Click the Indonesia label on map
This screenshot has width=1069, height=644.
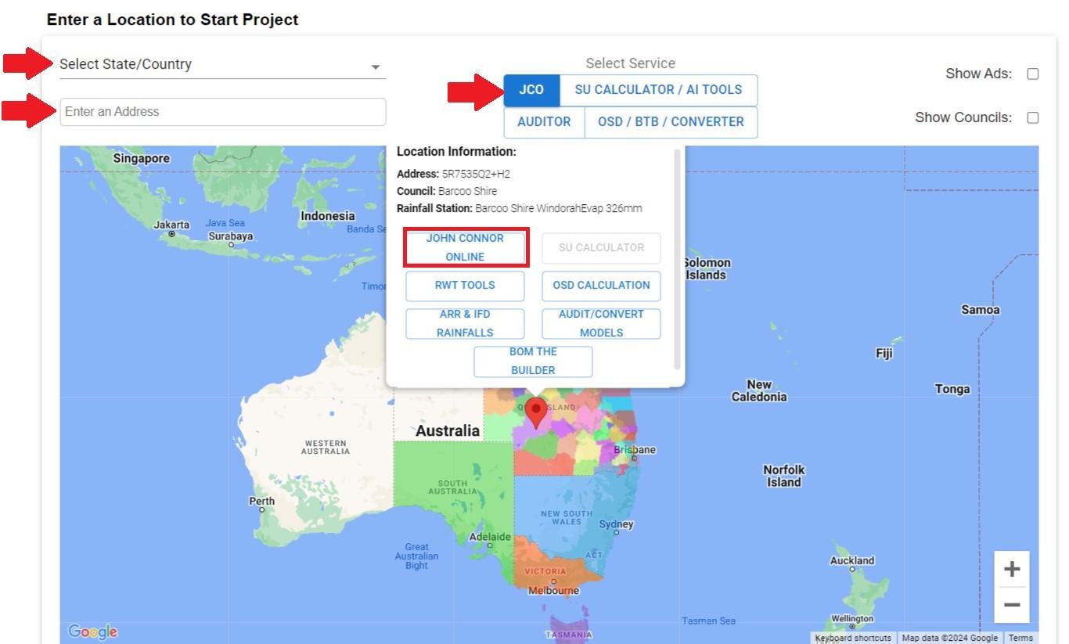[327, 216]
